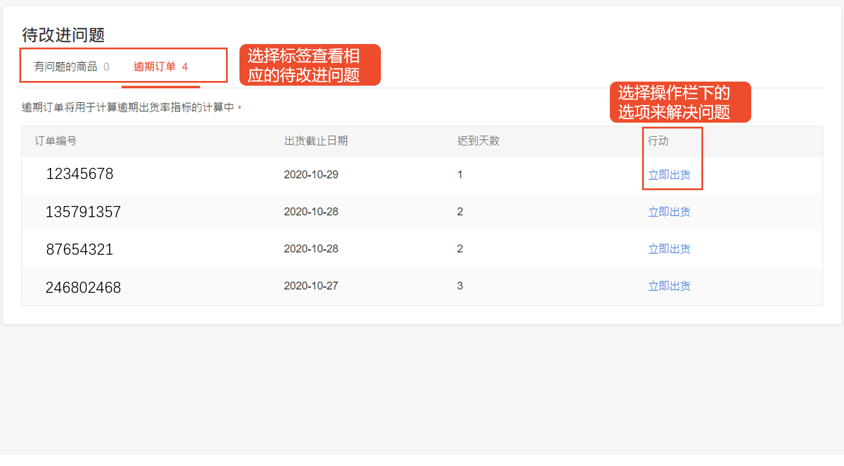Select order number 135791357
This screenshot has width=844, height=466.
pos(83,212)
